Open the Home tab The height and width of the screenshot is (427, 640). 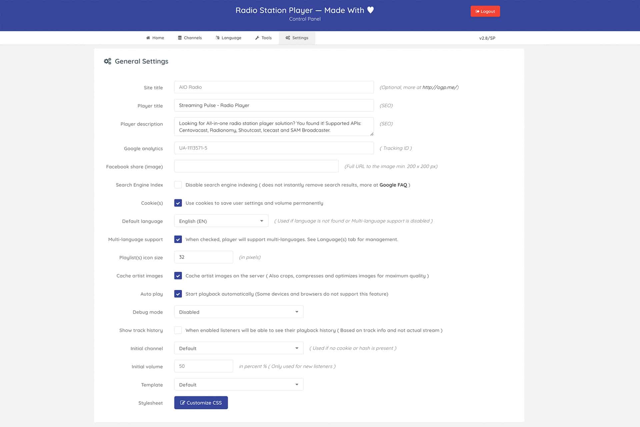click(155, 38)
